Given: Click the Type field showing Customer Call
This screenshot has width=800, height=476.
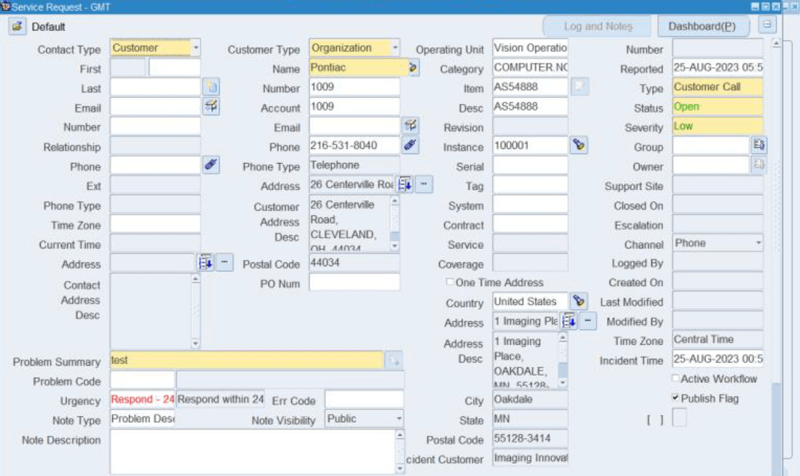Looking at the screenshot, I should pos(718,87).
